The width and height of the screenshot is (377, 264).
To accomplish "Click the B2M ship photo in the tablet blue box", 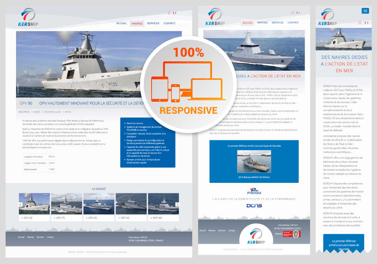I will [254, 162].
